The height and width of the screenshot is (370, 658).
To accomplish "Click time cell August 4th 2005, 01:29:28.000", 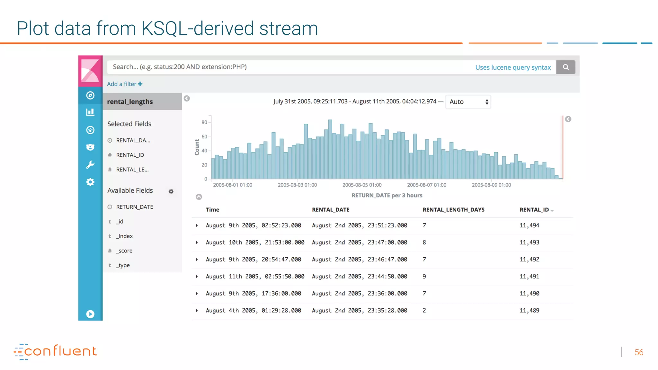I will tap(253, 311).
